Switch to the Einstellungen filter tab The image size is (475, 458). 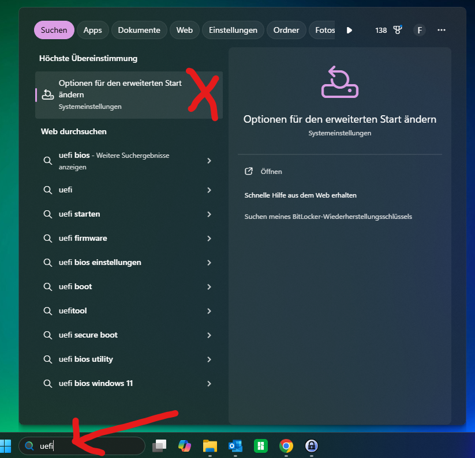click(x=233, y=30)
